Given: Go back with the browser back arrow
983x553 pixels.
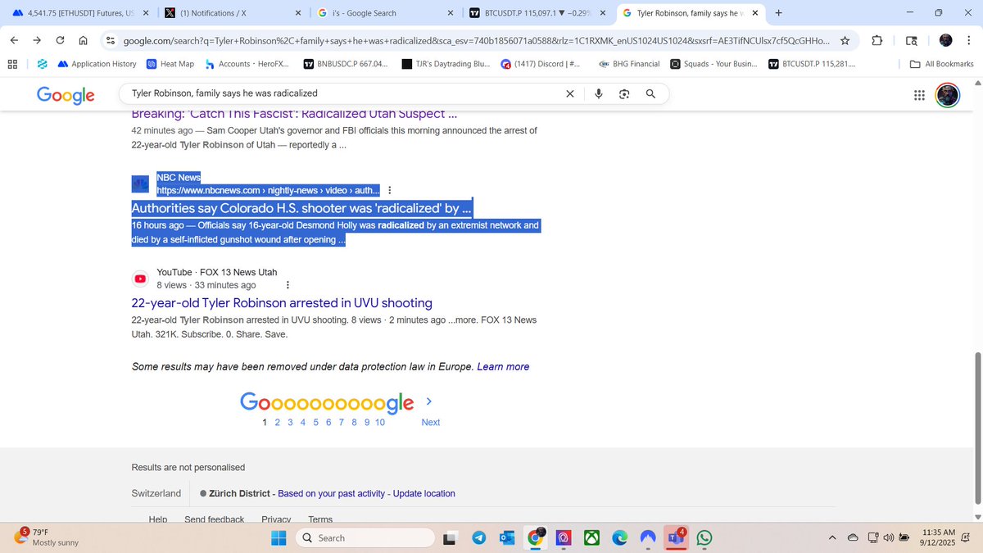Looking at the screenshot, I should tap(14, 41).
